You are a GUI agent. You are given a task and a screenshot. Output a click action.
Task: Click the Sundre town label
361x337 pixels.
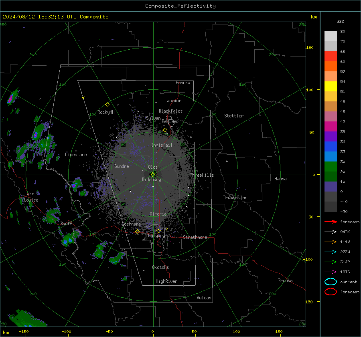tap(122, 166)
